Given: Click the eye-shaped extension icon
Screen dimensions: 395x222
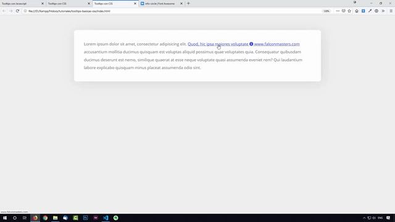Looking at the screenshot, I should click(x=376, y=11).
